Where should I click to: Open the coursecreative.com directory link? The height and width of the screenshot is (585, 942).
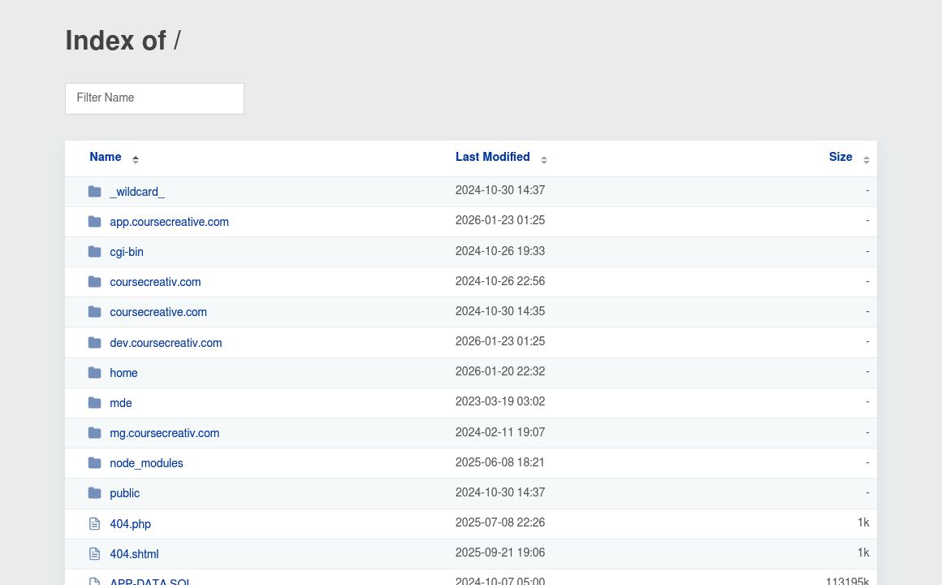pos(158,312)
